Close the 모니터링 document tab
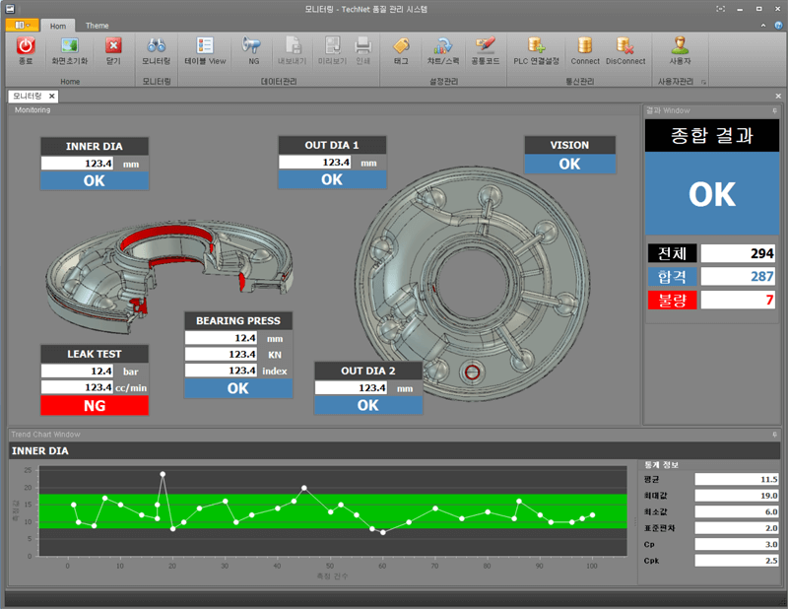 click(x=52, y=97)
